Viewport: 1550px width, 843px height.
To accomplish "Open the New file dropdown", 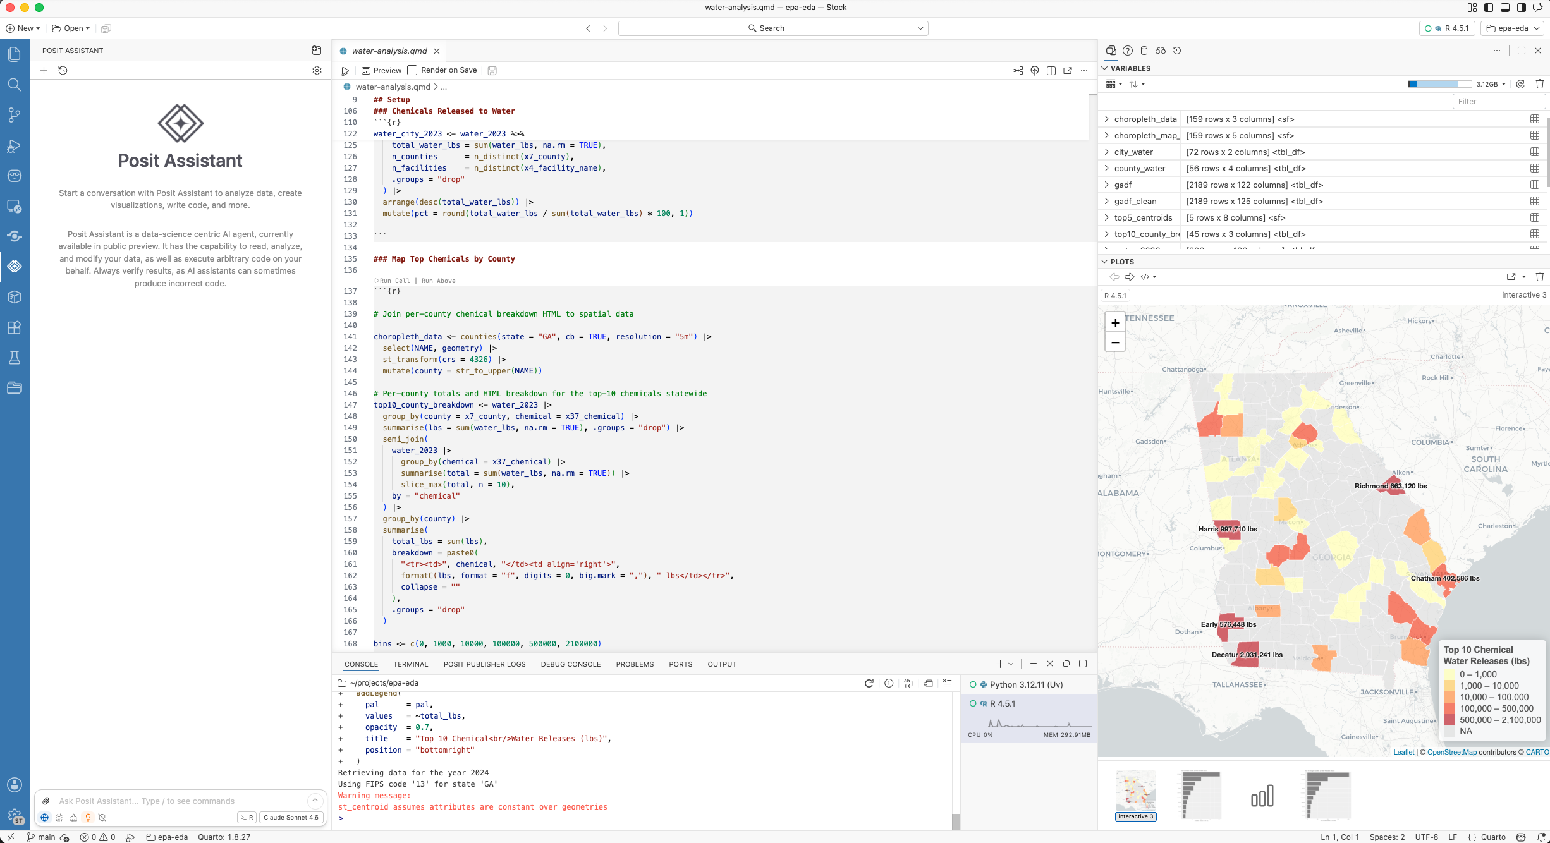I will [x=23, y=28].
